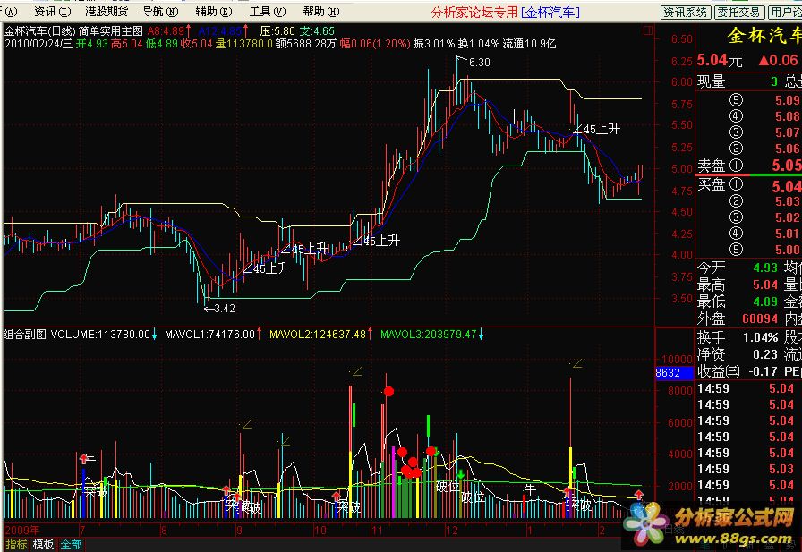Open the 资讯(I) menu
Screen dimensions: 802x552
pyautogui.click(x=52, y=12)
